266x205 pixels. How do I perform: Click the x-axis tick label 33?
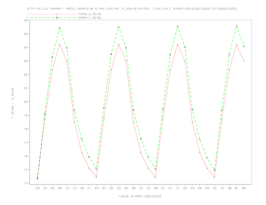point(119,188)
